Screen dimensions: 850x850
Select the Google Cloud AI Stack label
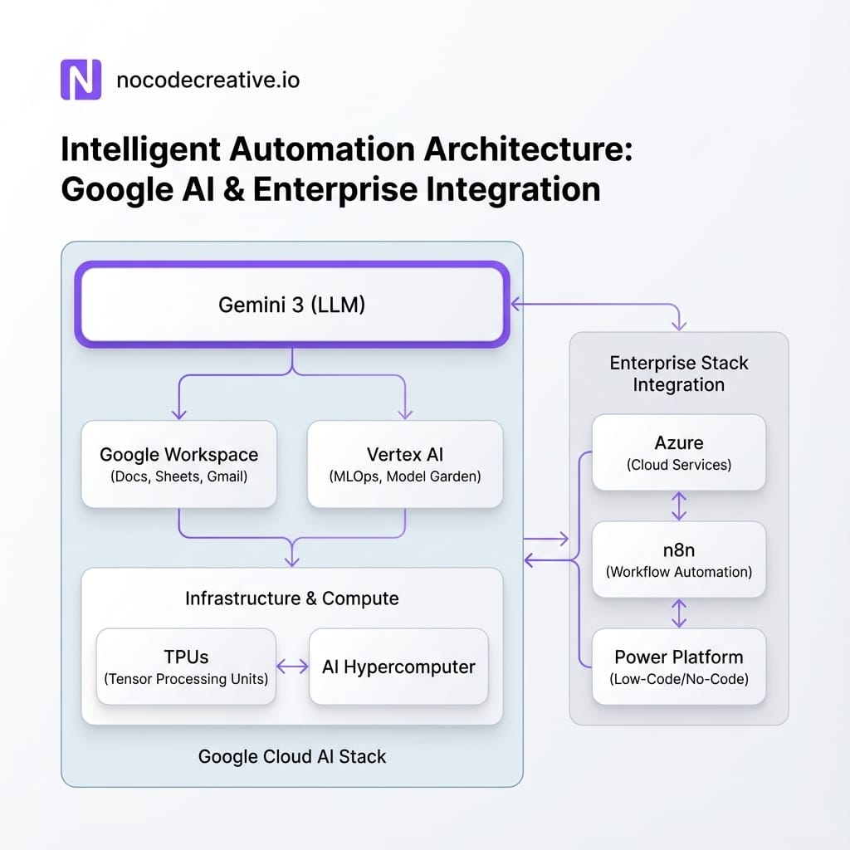(291, 756)
